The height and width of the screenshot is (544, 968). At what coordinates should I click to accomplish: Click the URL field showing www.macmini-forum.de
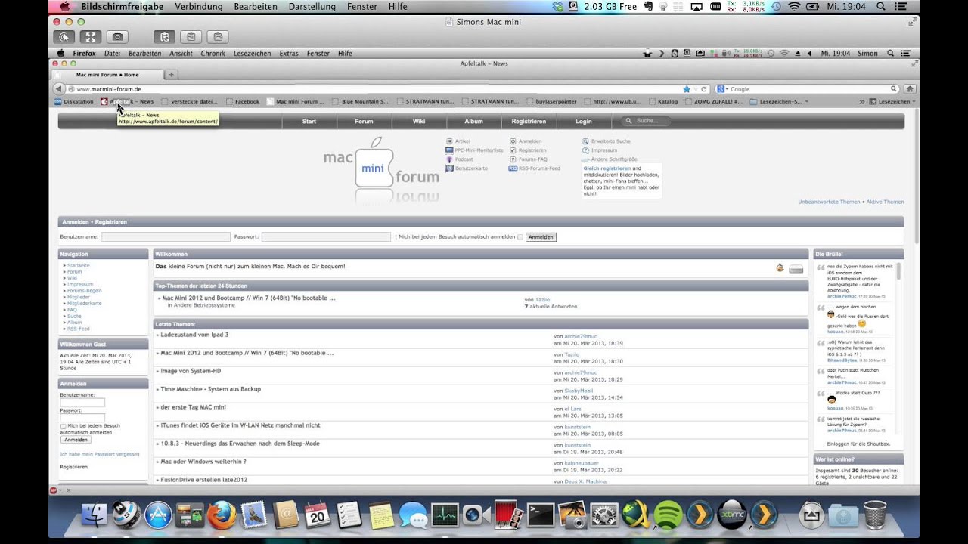tap(374, 89)
